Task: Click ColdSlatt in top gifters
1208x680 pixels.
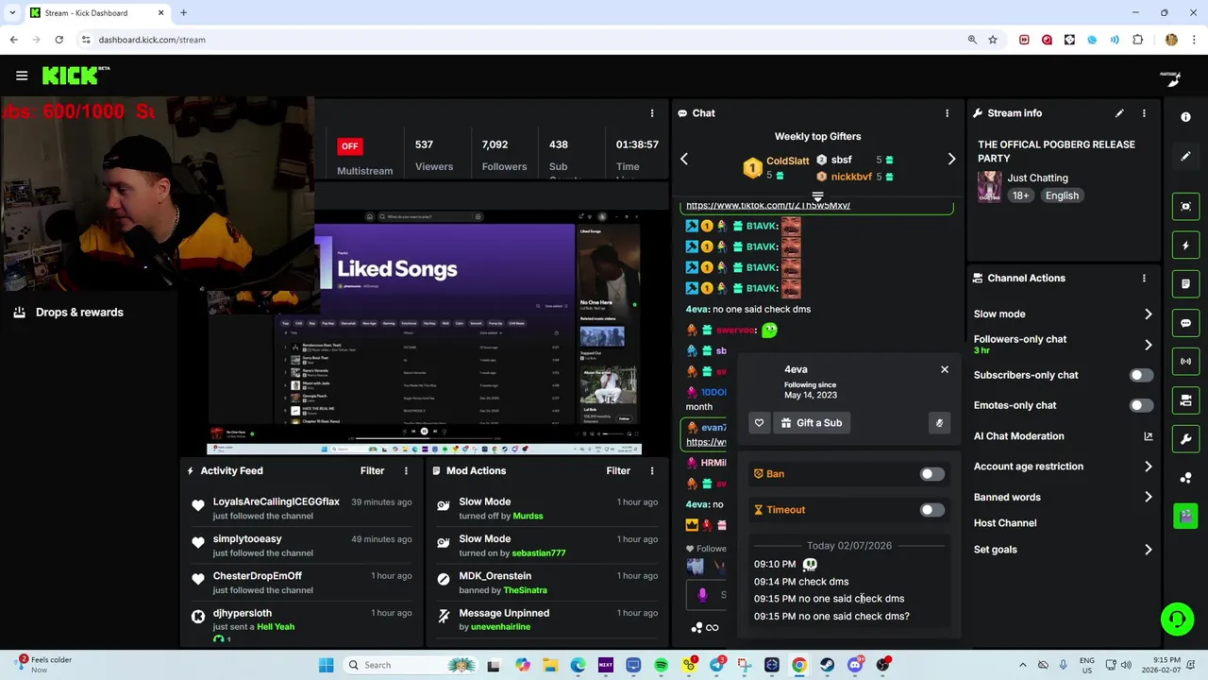Action: pos(787,161)
